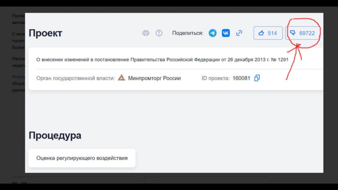Viewport: 338px width, 190px height.
Task: Click the Поделиться label
Action: click(188, 33)
